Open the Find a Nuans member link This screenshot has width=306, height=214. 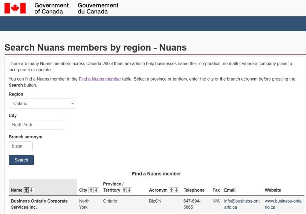[100, 79]
